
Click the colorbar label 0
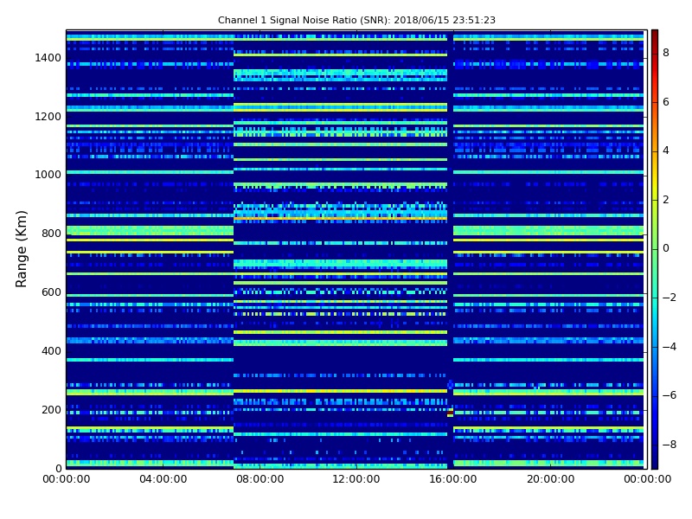666,248
